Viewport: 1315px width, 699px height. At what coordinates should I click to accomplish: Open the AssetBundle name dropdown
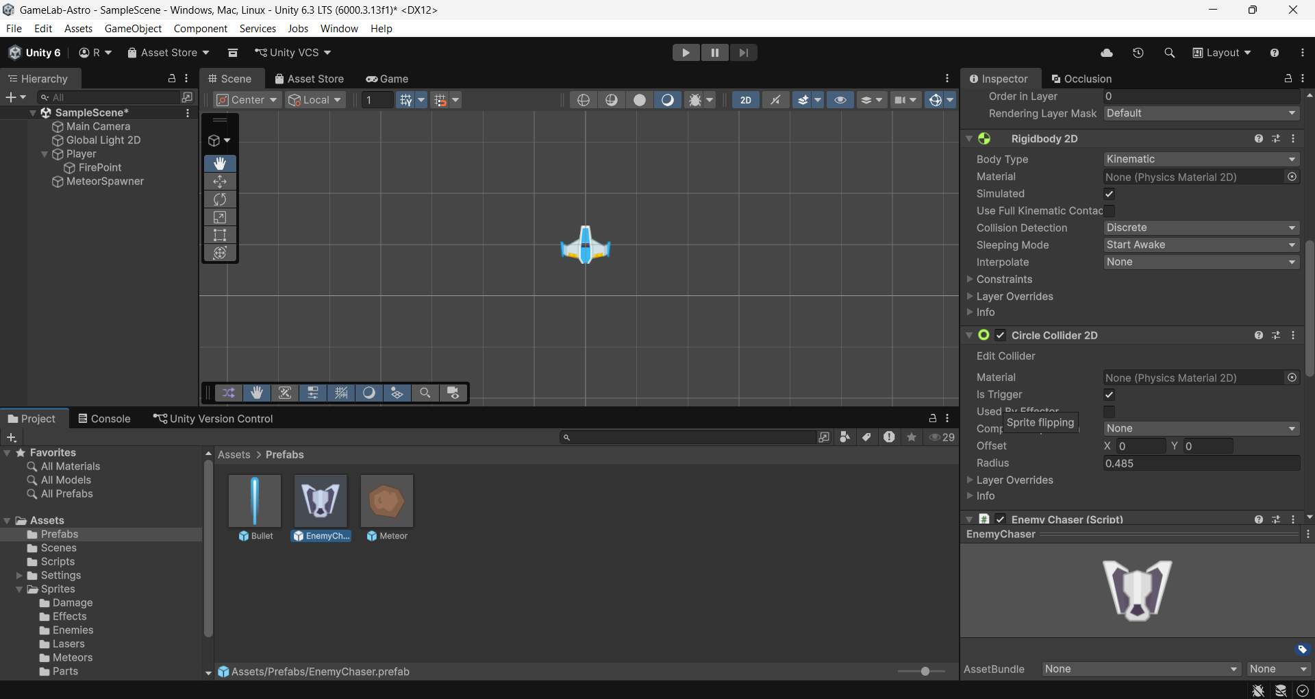[1142, 669]
